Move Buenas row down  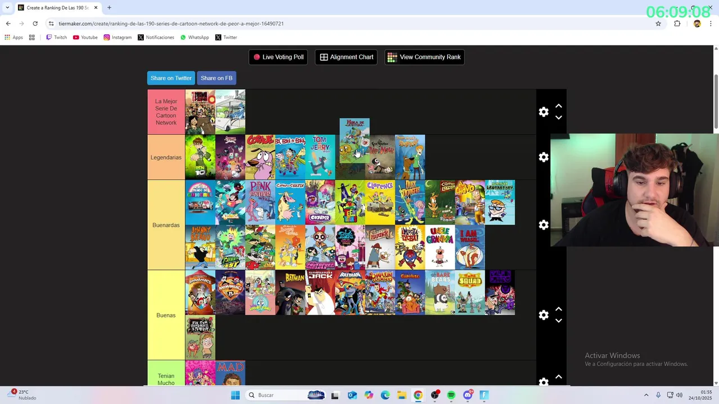(x=558, y=320)
